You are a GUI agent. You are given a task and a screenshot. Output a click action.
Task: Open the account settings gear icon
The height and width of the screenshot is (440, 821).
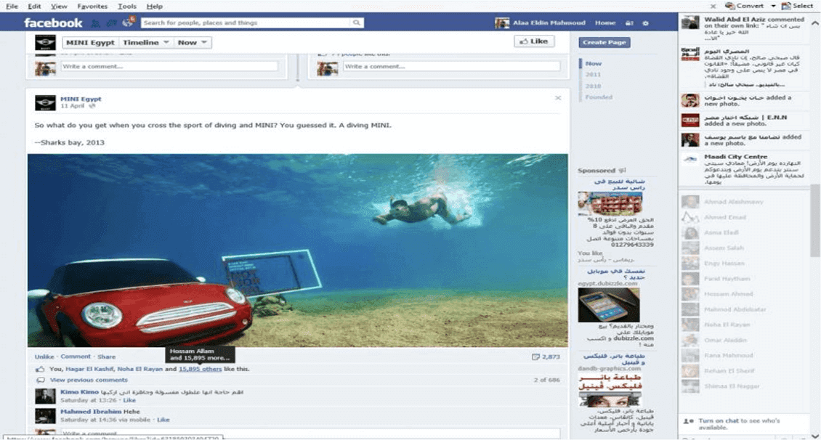click(x=645, y=23)
